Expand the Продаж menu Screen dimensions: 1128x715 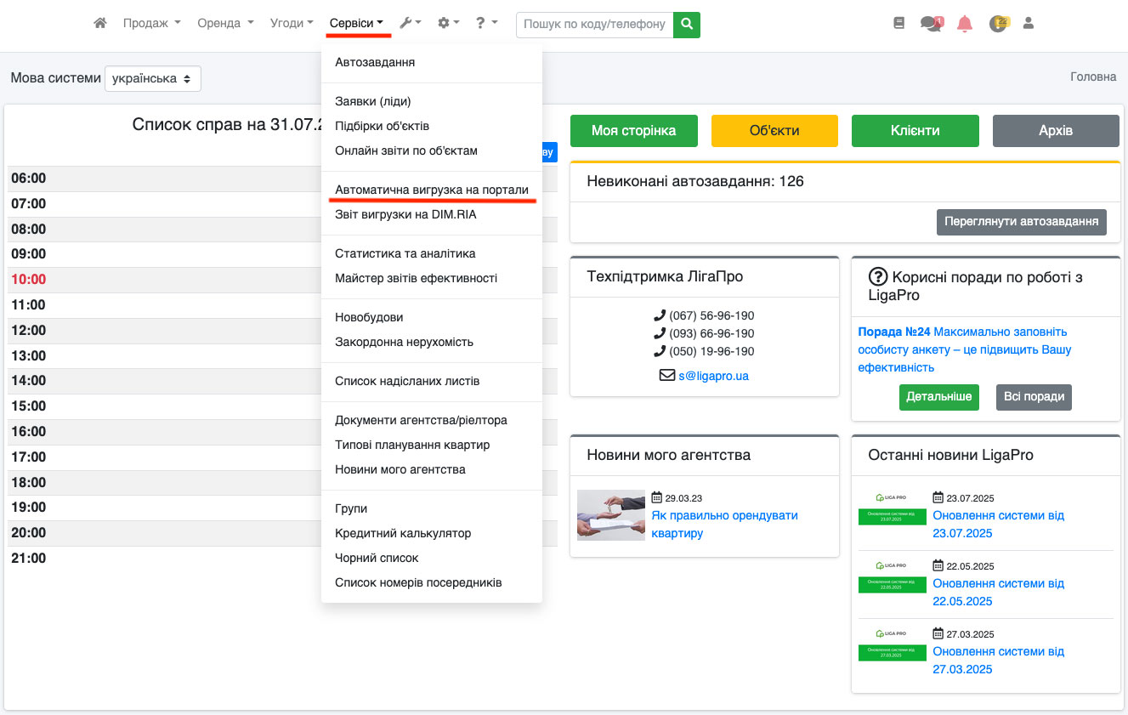click(151, 24)
